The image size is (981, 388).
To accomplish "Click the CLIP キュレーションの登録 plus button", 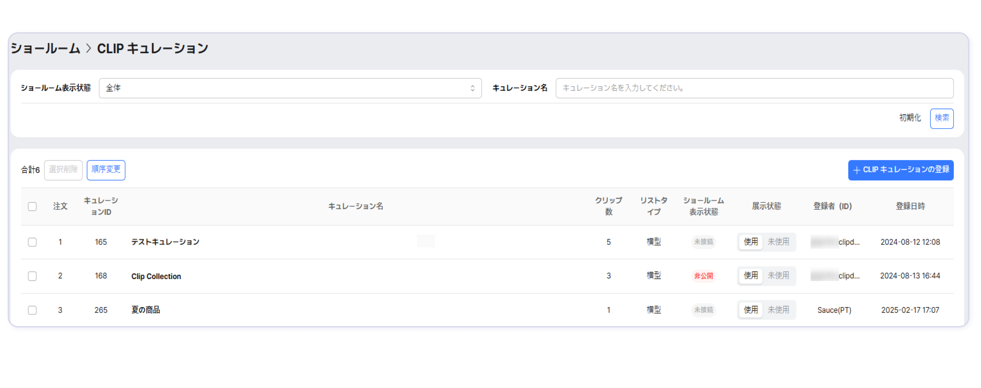I will point(900,170).
